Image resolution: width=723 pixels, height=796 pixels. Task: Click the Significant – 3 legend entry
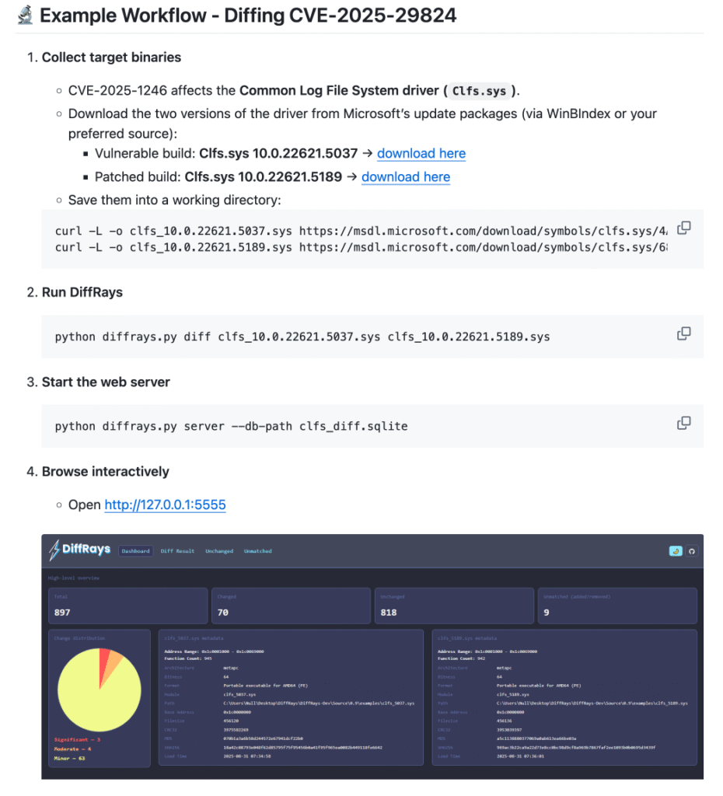click(78, 739)
